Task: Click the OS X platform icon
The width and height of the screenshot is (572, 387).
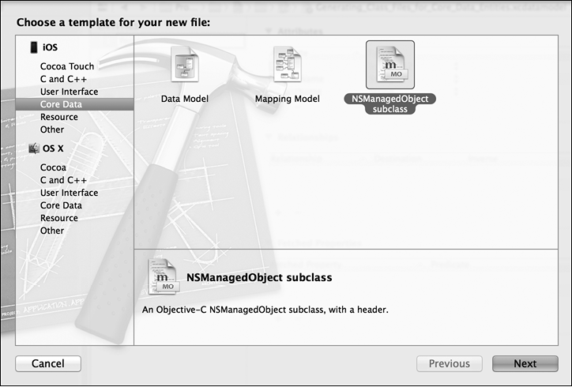Action: click(x=33, y=148)
